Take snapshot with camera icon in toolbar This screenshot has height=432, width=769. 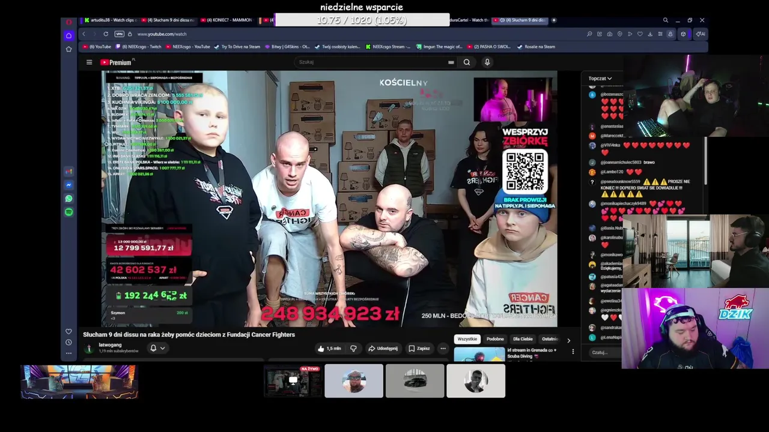(610, 34)
